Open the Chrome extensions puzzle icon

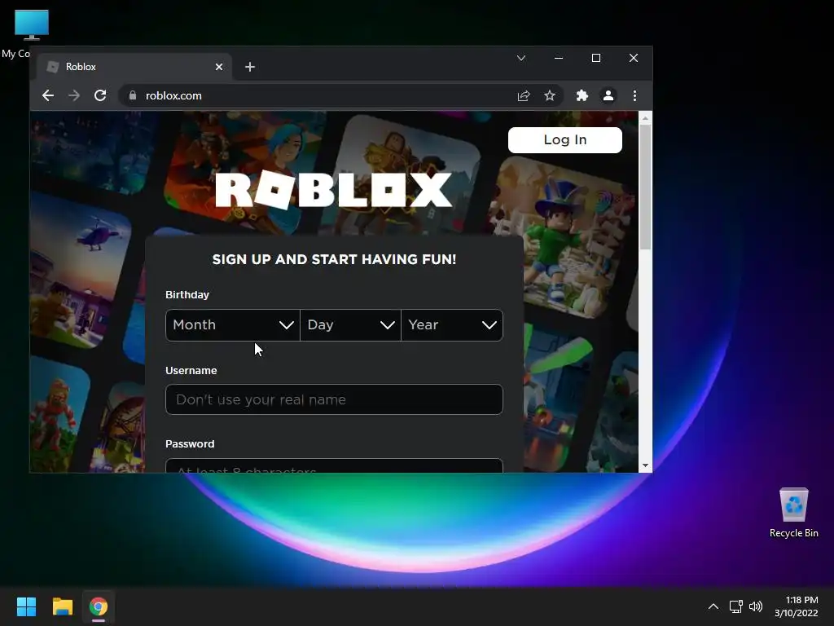pyautogui.click(x=582, y=95)
